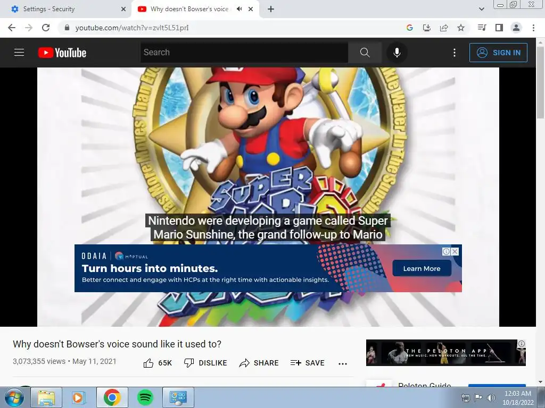
Task: Launch the media player taskbar icon
Action: coord(79,397)
